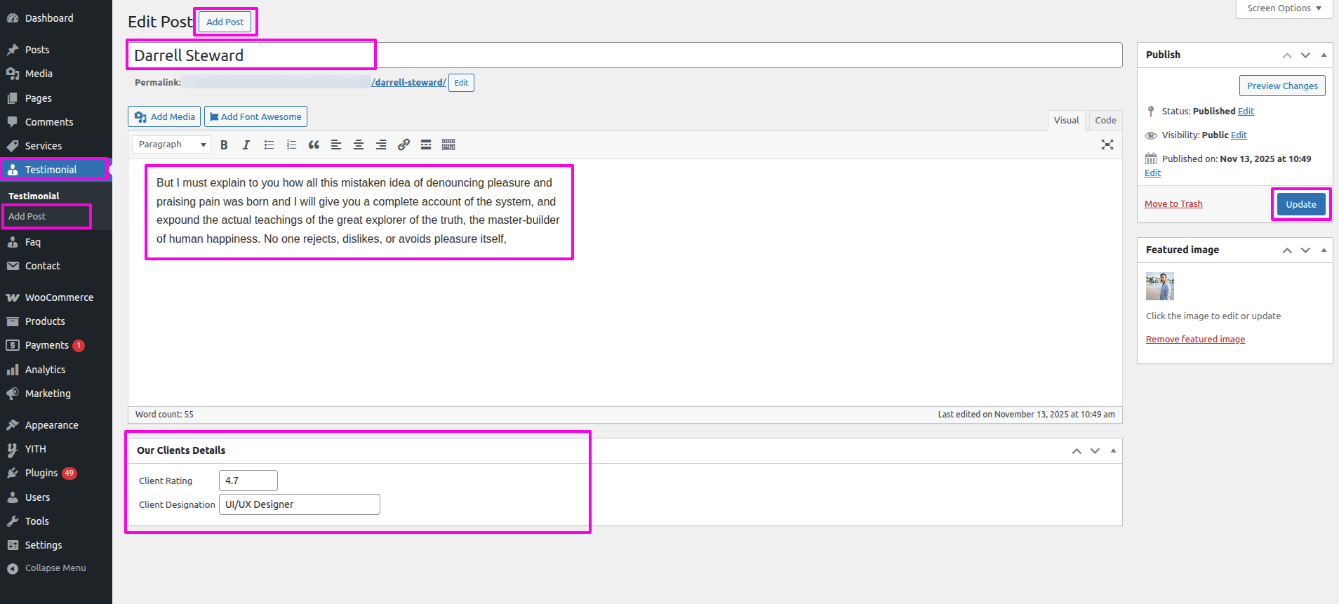The image size is (1339, 604).
Task: Apply blockquote formatting
Action: (x=314, y=145)
